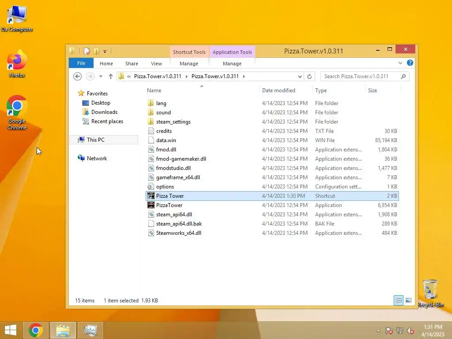Screen dimensions: 452x339
Task: Click the network icon in system tray
Action: coord(400,331)
